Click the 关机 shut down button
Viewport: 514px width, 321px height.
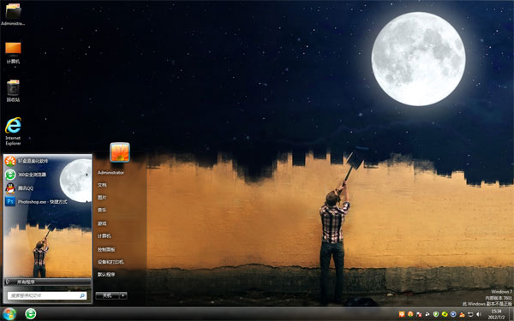[108, 295]
